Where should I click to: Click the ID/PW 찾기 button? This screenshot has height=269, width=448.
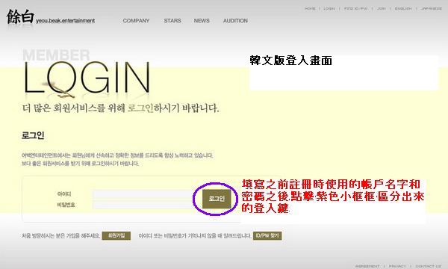pos(267,235)
